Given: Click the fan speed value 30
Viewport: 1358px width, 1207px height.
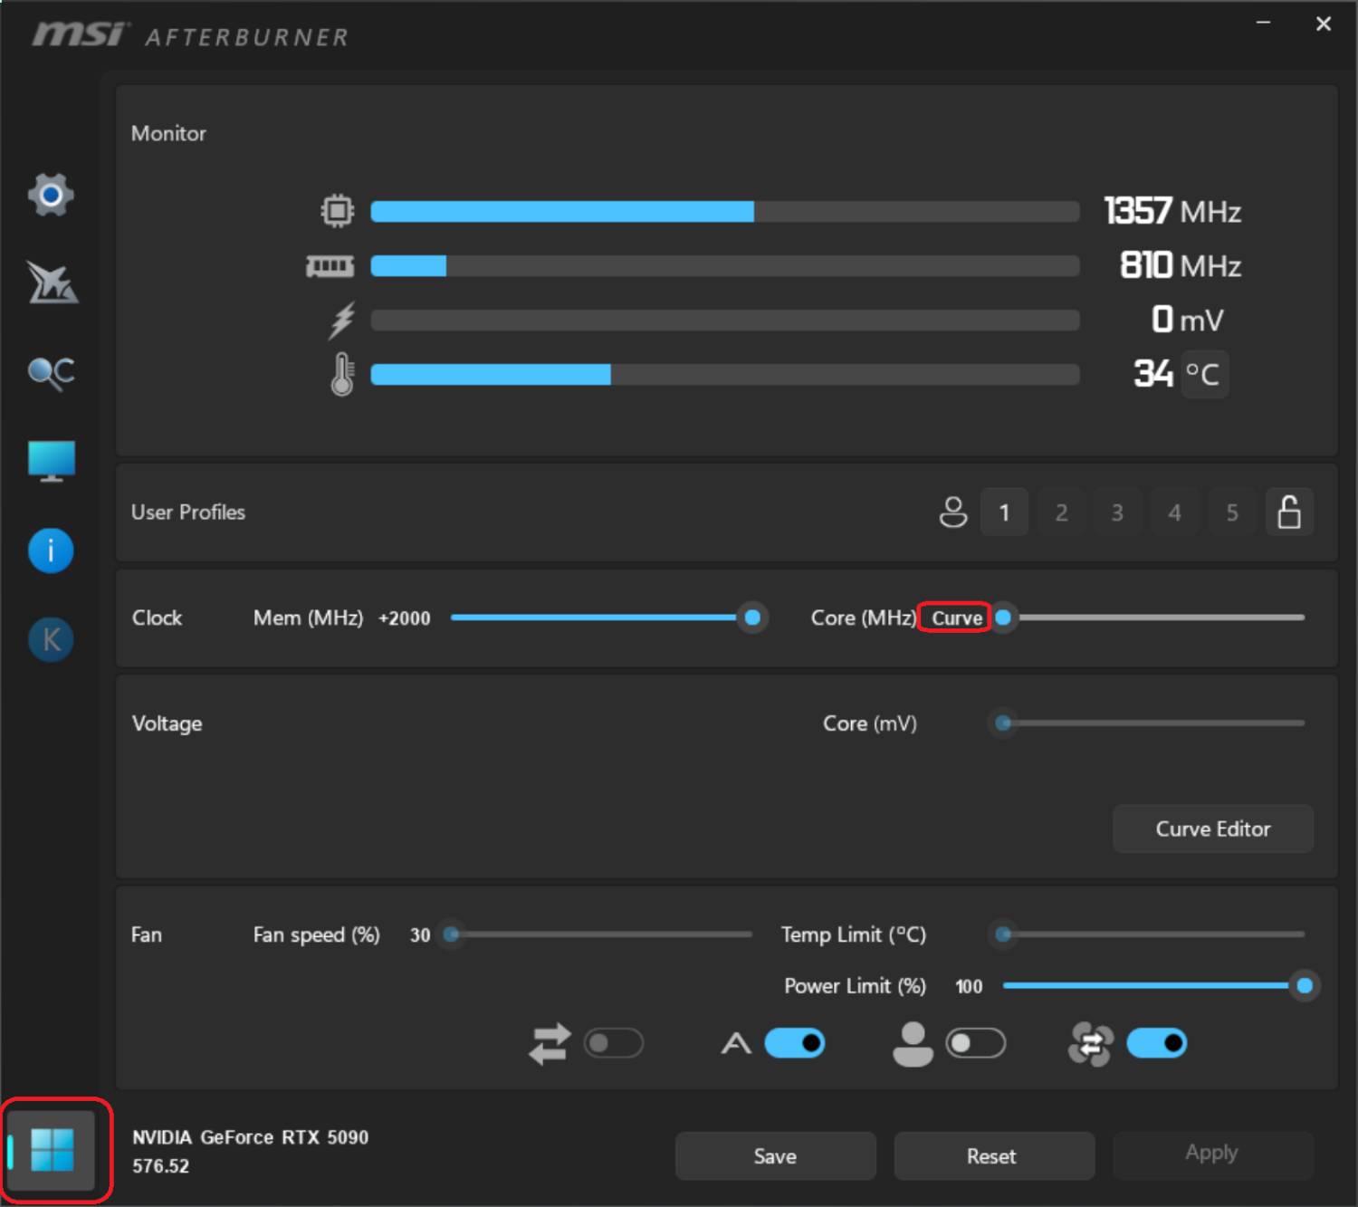Looking at the screenshot, I should (420, 935).
